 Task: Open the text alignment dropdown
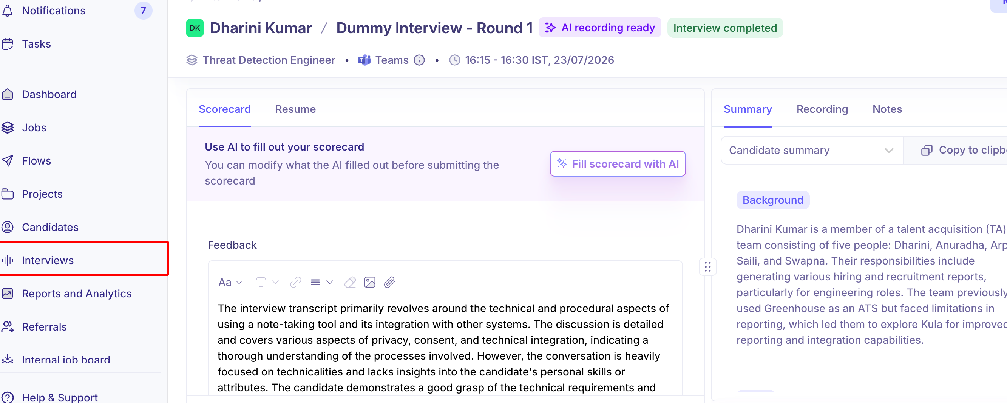pyautogui.click(x=322, y=282)
